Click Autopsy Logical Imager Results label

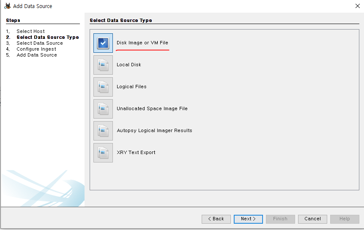pos(154,130)
